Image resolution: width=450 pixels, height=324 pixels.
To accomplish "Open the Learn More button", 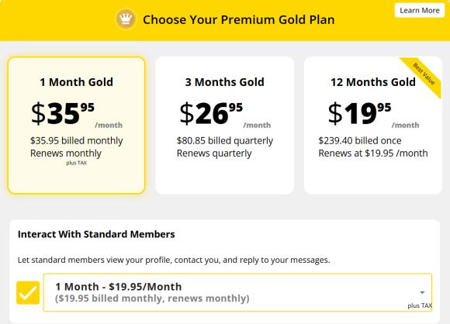I will point(420,10).
